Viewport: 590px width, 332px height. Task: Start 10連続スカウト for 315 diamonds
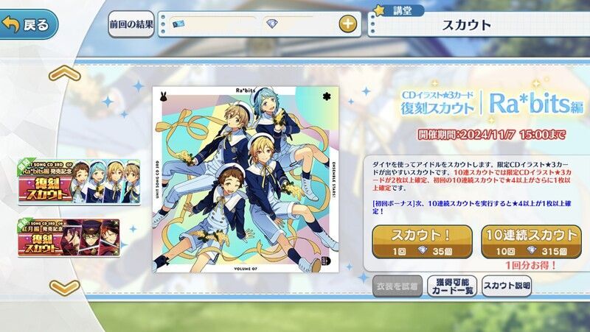pyautogui.click(x=531, y=242)
